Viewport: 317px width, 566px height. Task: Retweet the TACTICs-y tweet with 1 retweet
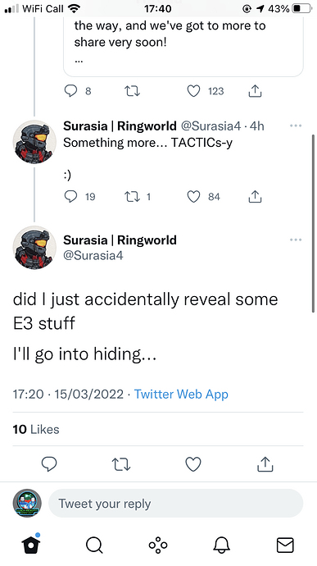tap(132, 197)
